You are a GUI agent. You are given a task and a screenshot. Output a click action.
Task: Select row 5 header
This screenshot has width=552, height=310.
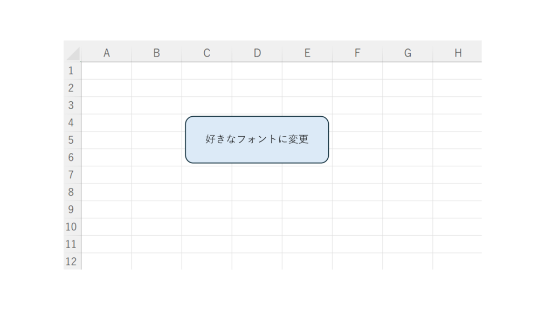tap(71, 140)
